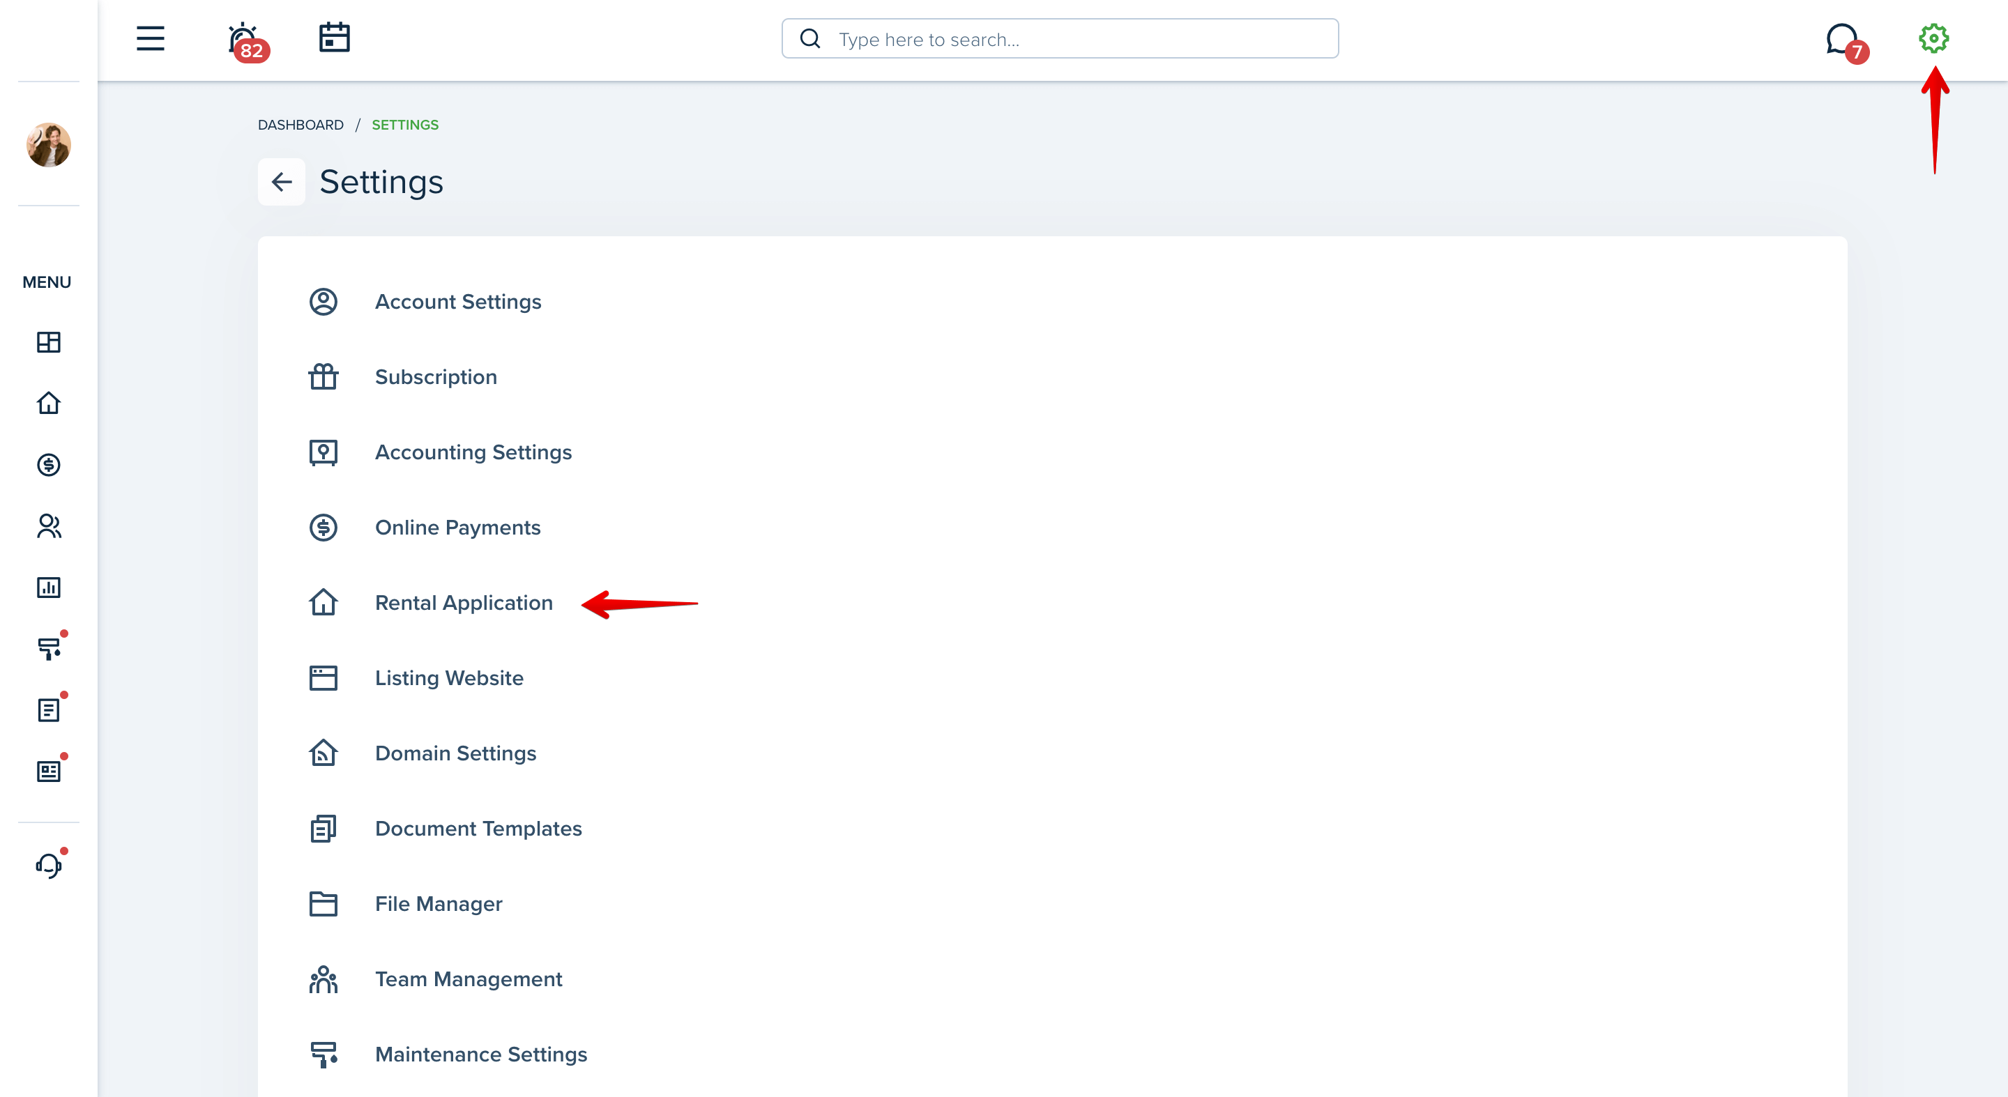Open Properties home icon in sidebar

coord(48,403)
